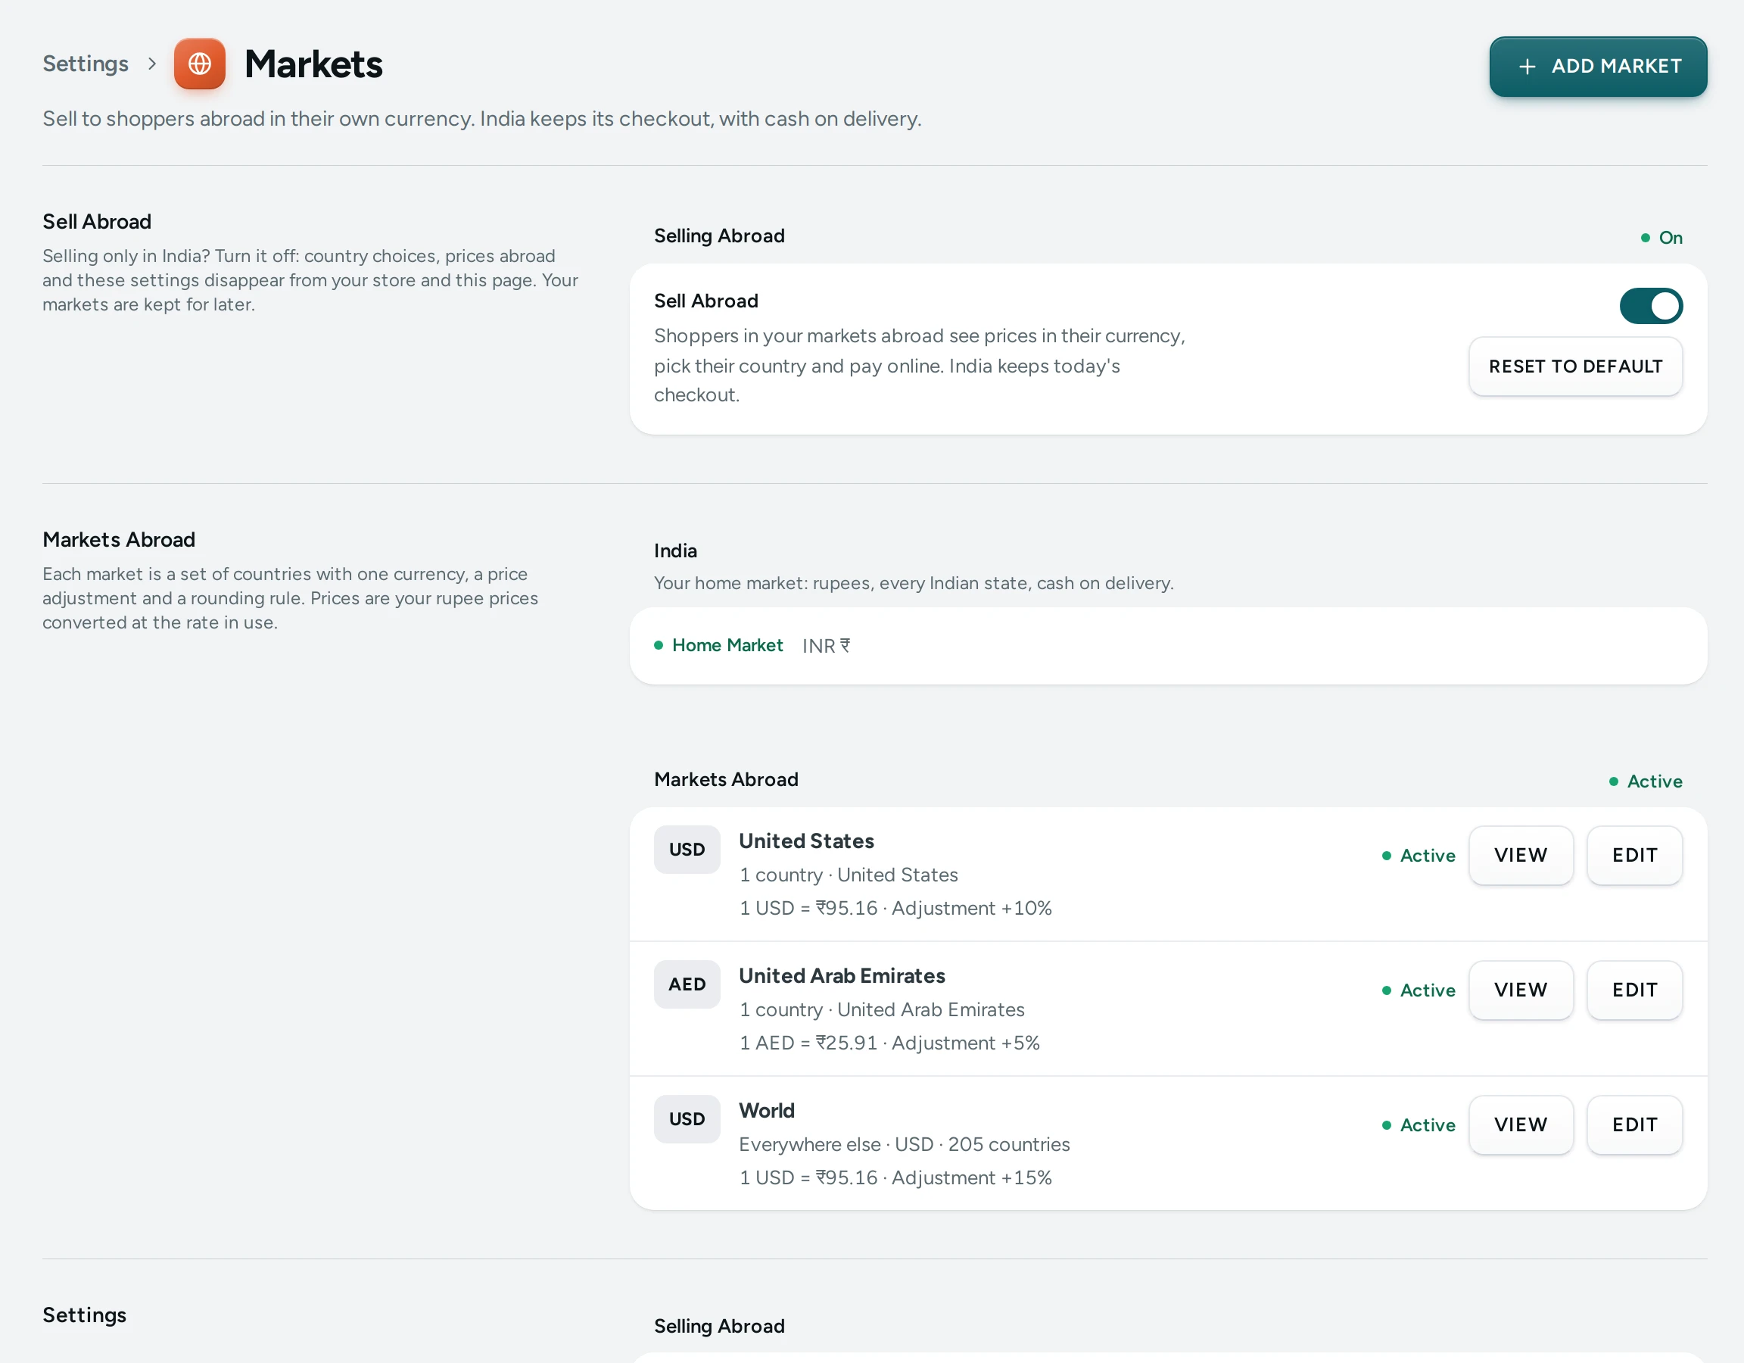View the World market
The width and height of the screenshot is (1744, 1363).
pos(1521,1125)
